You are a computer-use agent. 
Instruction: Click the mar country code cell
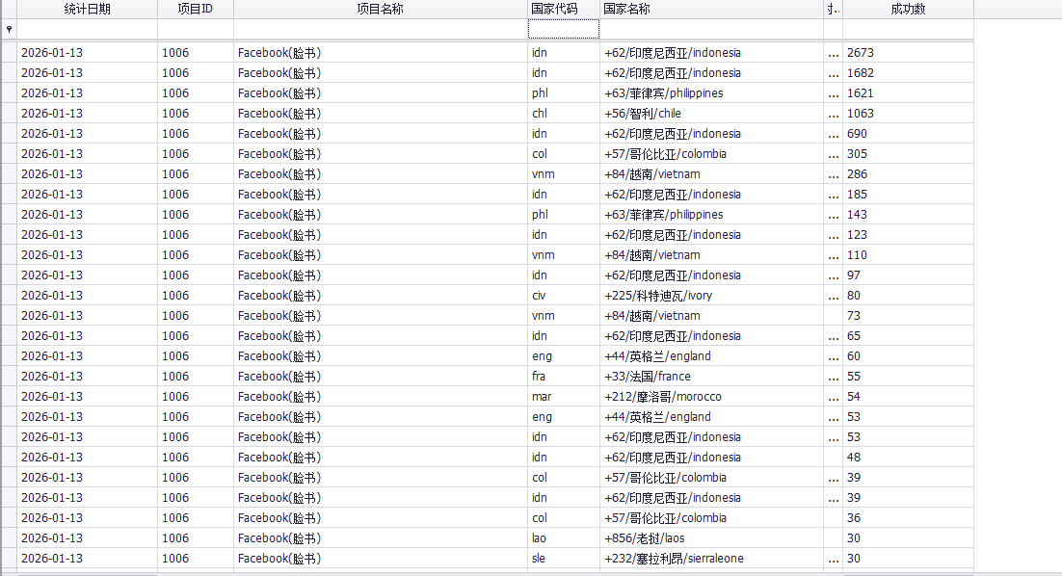[x=564, y=397]
